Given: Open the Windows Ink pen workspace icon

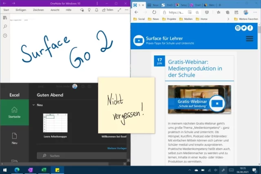Looking at the screenshot, I should (x=223, y=170).
